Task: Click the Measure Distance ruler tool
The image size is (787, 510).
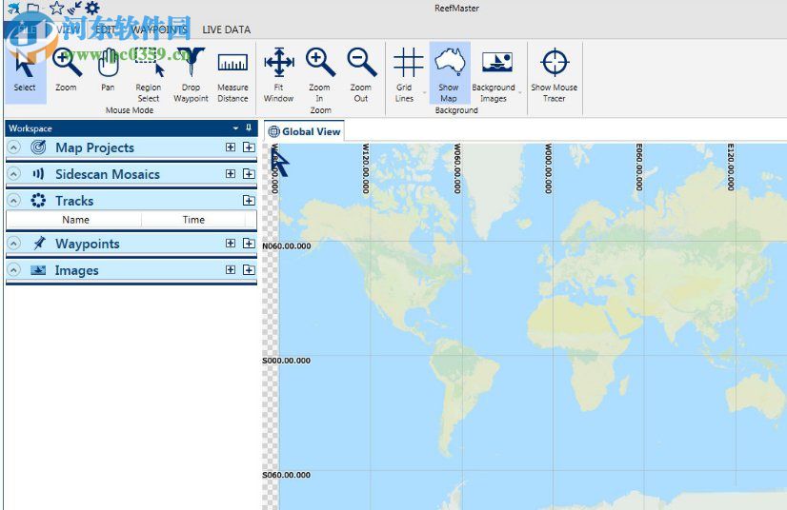Action: point(232,74)
